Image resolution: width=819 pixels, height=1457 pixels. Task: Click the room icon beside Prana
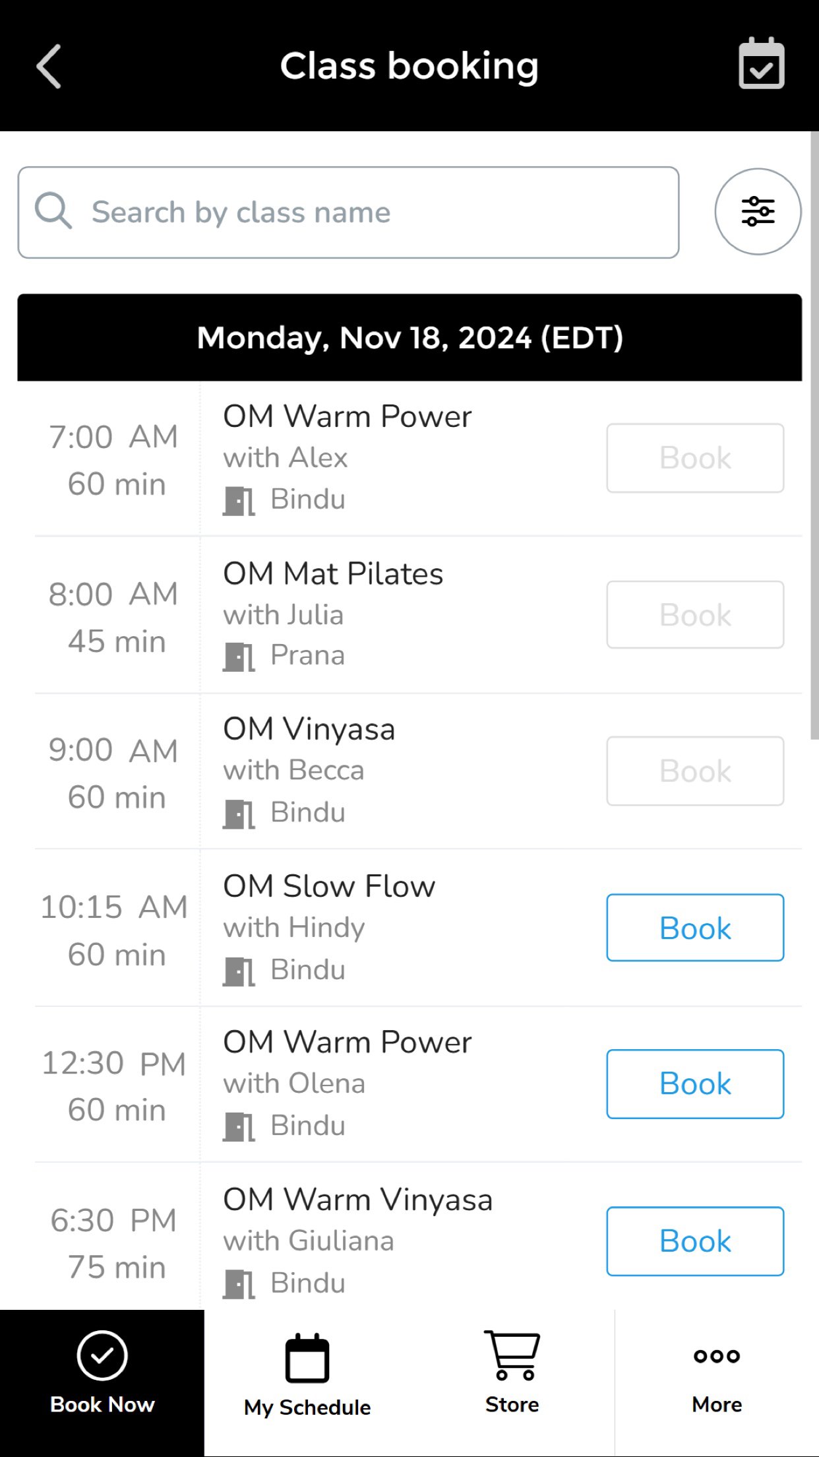click(x=238, y=657)
